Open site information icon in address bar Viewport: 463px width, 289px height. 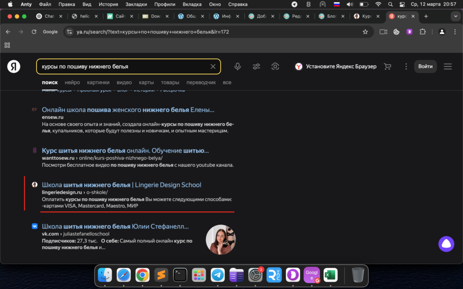coord(69,32)
